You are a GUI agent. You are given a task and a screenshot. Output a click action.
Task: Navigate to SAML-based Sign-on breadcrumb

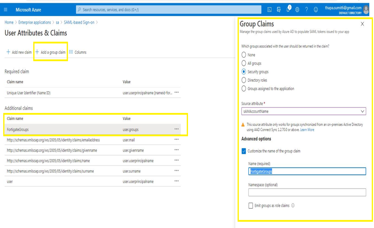click(78, 22)
